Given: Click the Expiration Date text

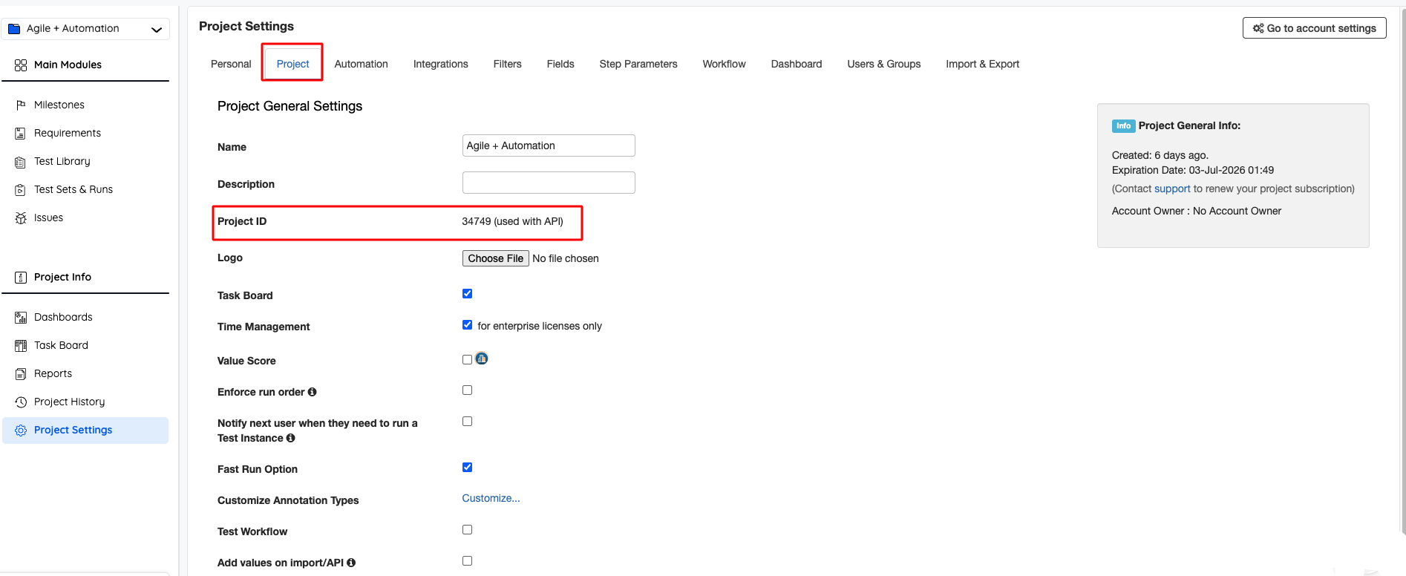Looking at the screenshot, I should pos(1193,170).
